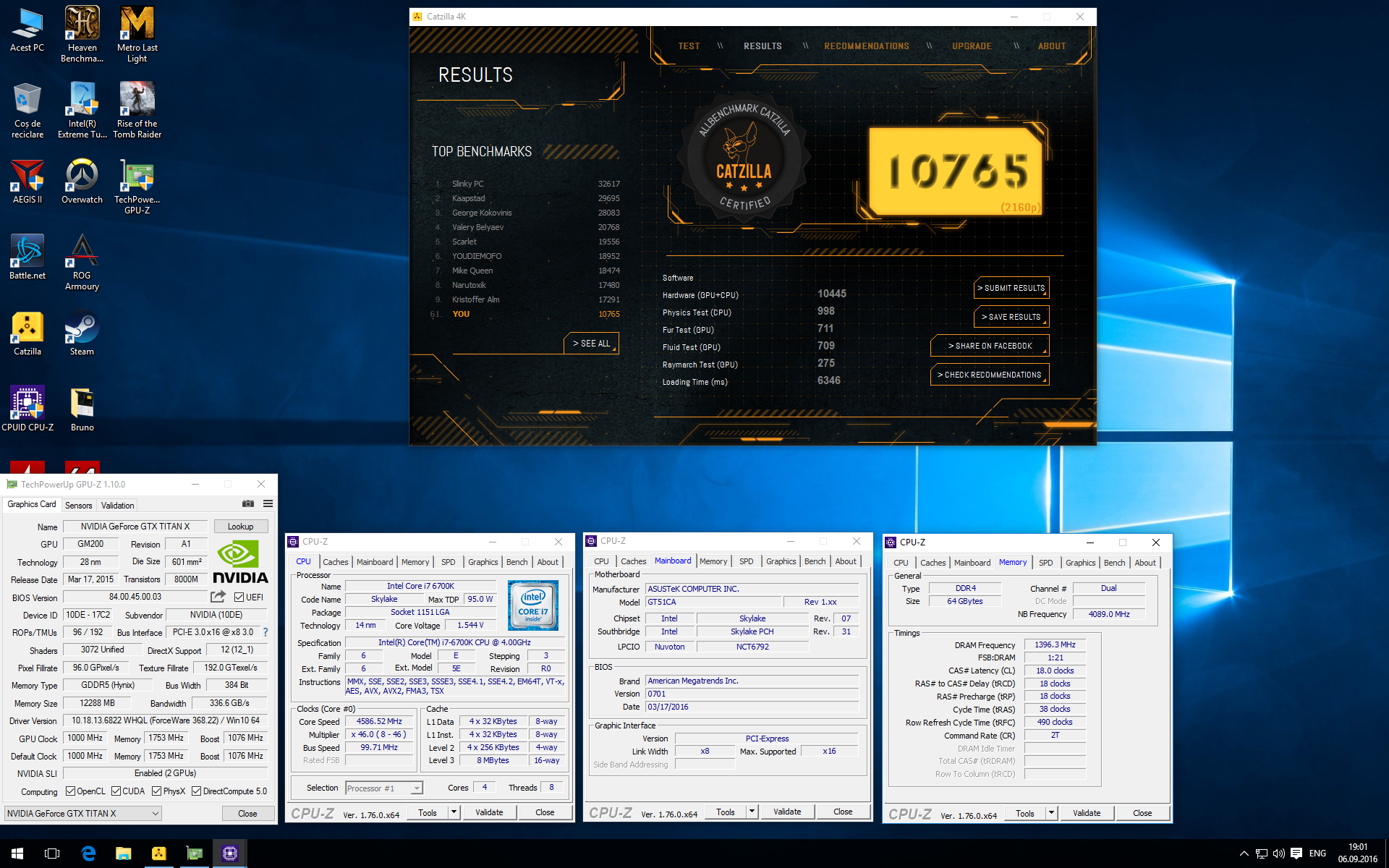
Task: Expand Tools arrow in CPU-Z CPU window
Action: coord(454,812)
